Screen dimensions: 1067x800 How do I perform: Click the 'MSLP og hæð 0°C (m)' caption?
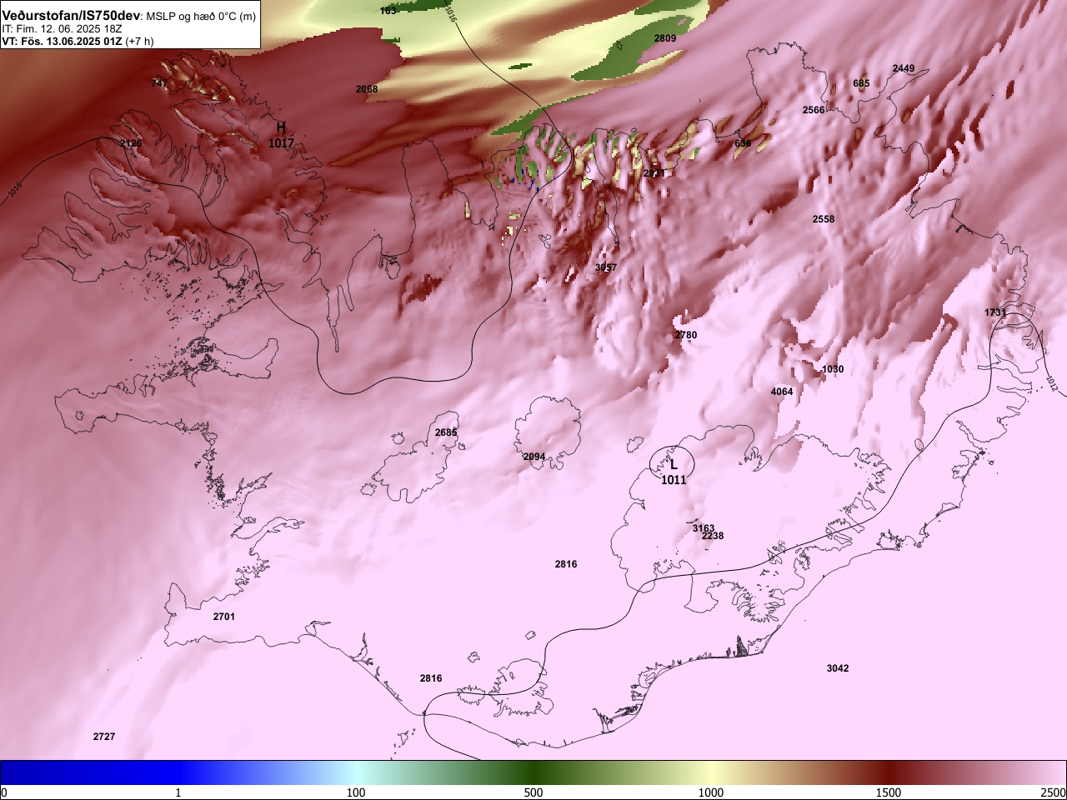click(x=201, y=17)
